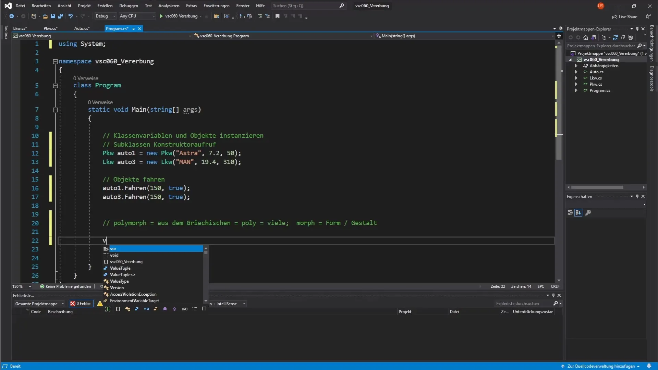658x370 pixels.
Task: Click Zur Quellcodeverwaltung hinzufügen in status bar
Action: pos(601,366)
